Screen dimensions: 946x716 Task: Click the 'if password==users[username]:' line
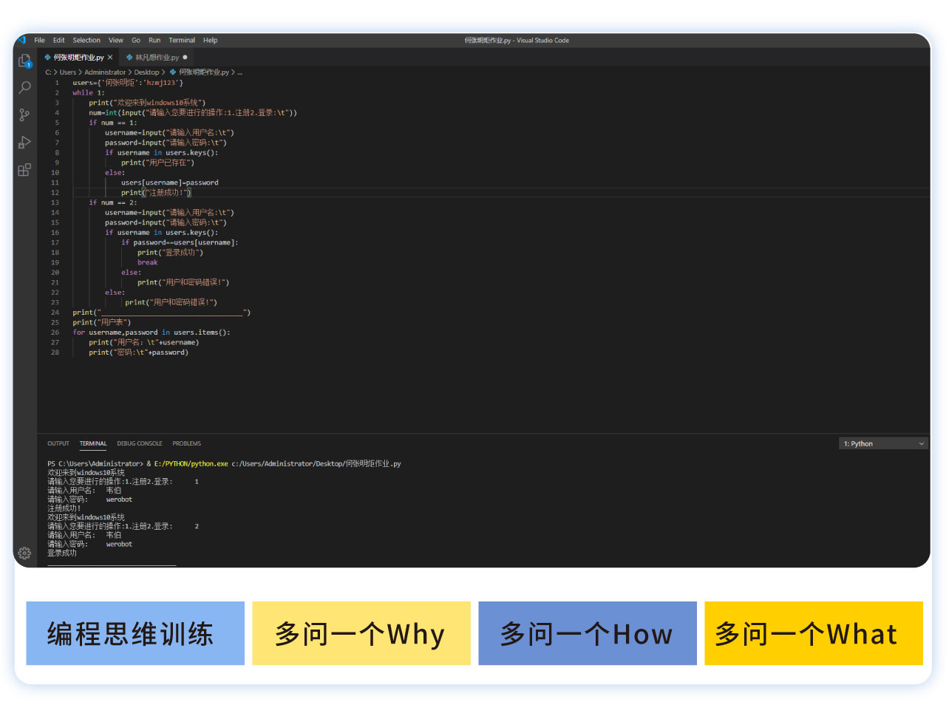[180, 242]
